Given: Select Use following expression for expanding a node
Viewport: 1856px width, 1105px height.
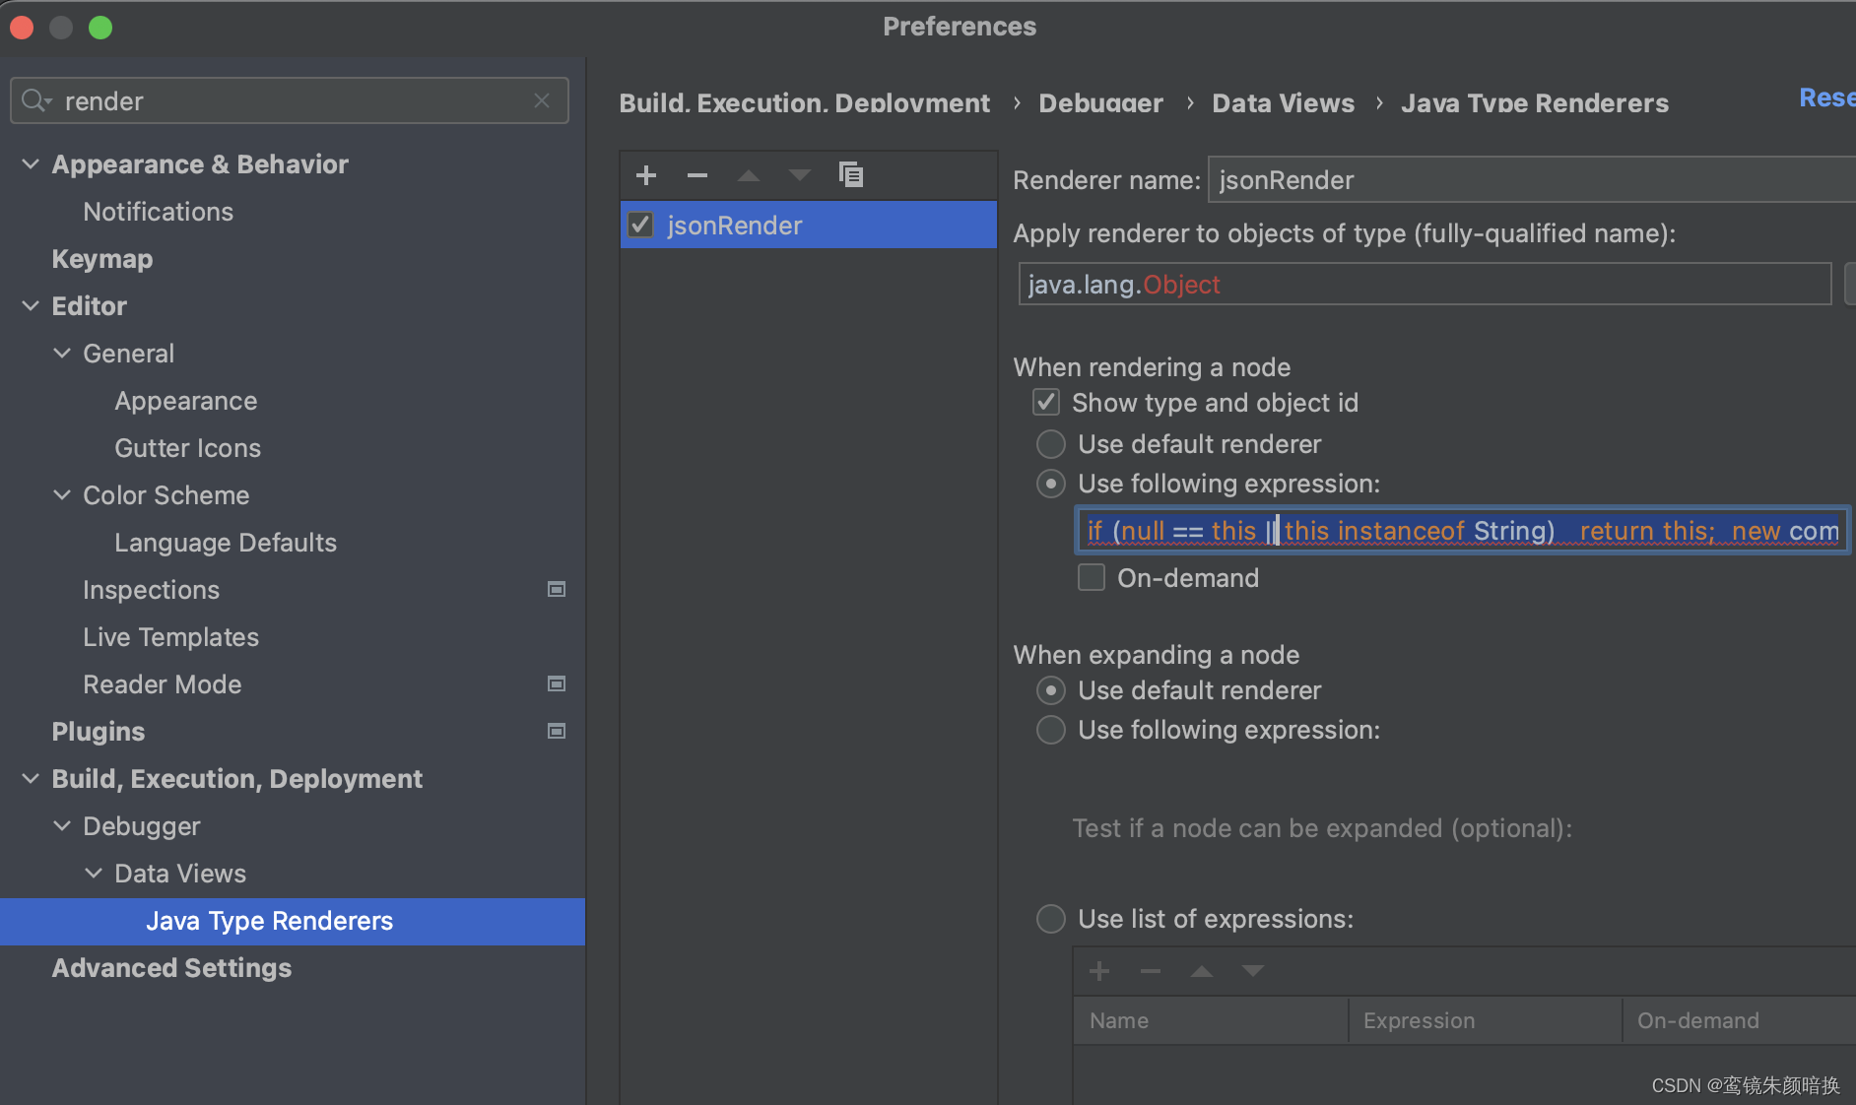Looking at the screenshot, I should [1051, 730].
